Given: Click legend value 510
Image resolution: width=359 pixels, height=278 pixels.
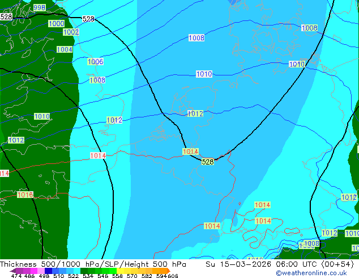Looking at the screenshot, I should 59,276.
